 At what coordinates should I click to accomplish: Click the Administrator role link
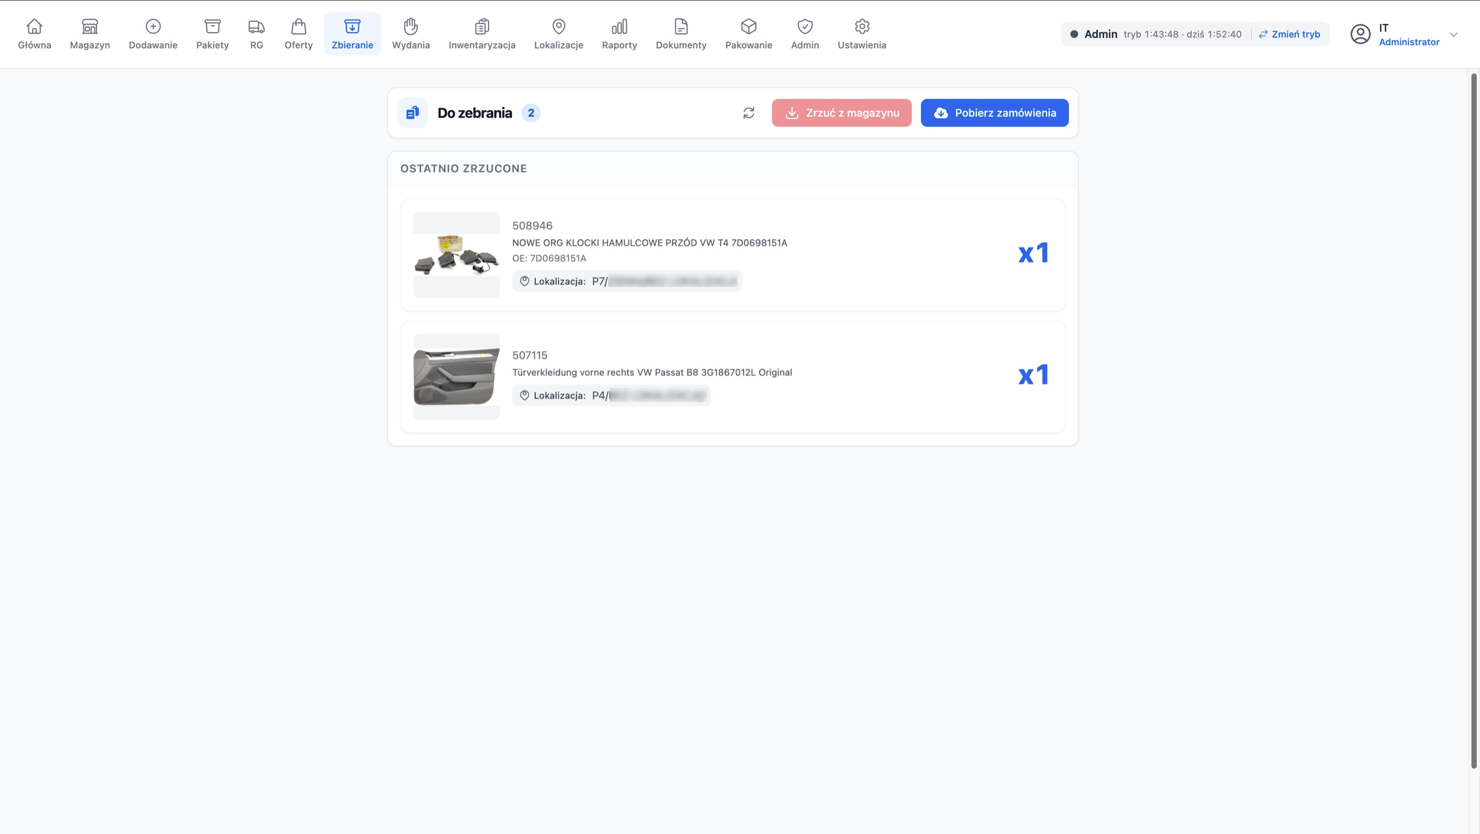pos(1409,42)
